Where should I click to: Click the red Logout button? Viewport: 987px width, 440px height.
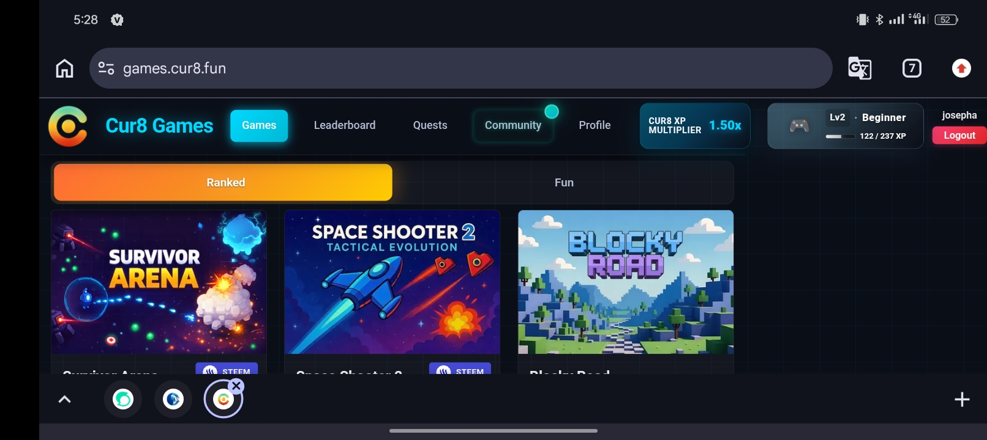tap(959, 135)
